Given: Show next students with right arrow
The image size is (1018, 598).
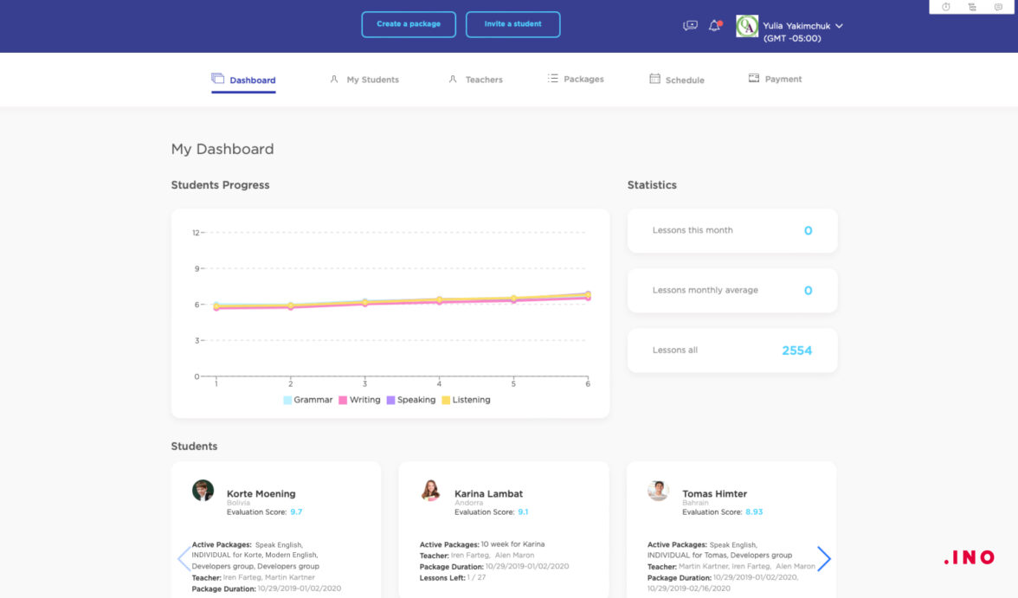Looking at the screenshot, I should pos(824,559).
